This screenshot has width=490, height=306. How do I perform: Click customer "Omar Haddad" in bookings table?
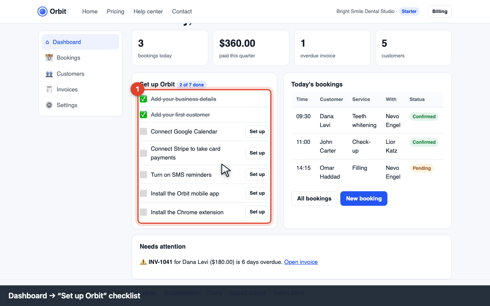pyautogui.click(x=330, y=172)
